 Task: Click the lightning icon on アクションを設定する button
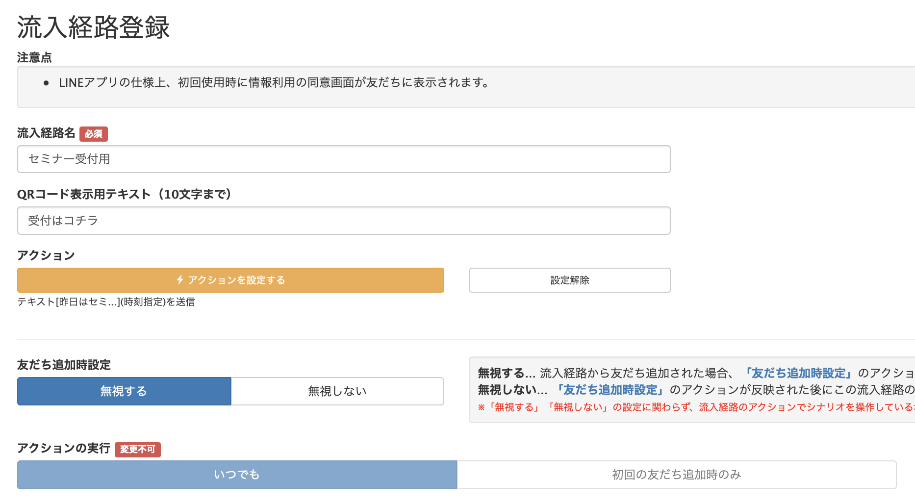[179, 280]
